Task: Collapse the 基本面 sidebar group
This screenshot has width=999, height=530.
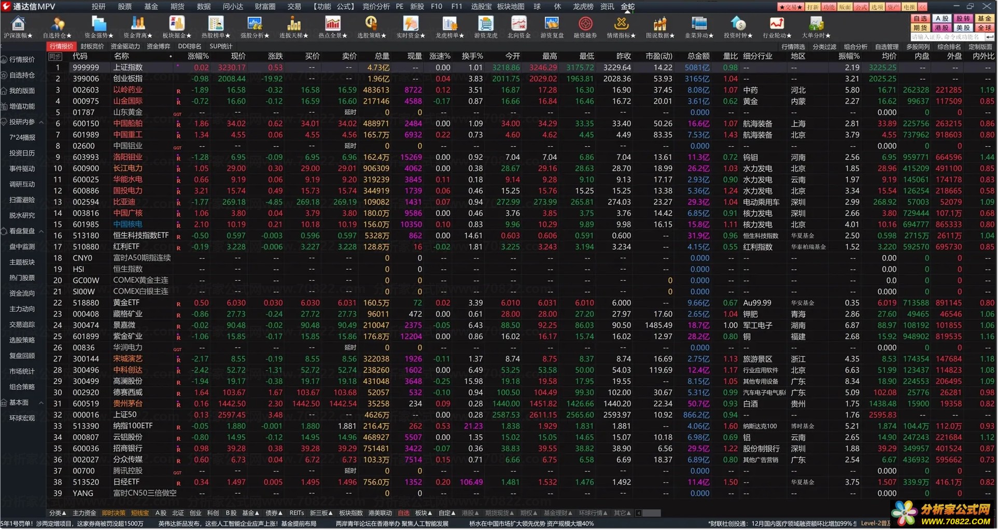Action: [41, 403]
